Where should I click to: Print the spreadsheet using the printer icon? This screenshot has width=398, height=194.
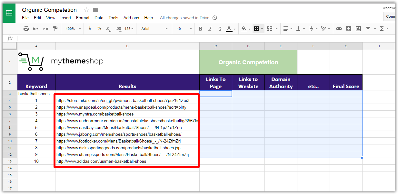26,29
